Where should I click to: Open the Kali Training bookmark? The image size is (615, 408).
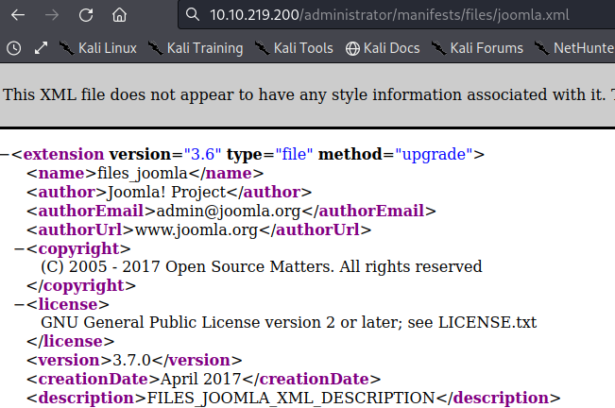[x=196, y=48]
